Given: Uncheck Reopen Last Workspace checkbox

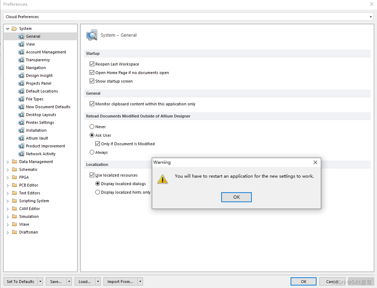Looking at the screenshot, I should [92, 64].
